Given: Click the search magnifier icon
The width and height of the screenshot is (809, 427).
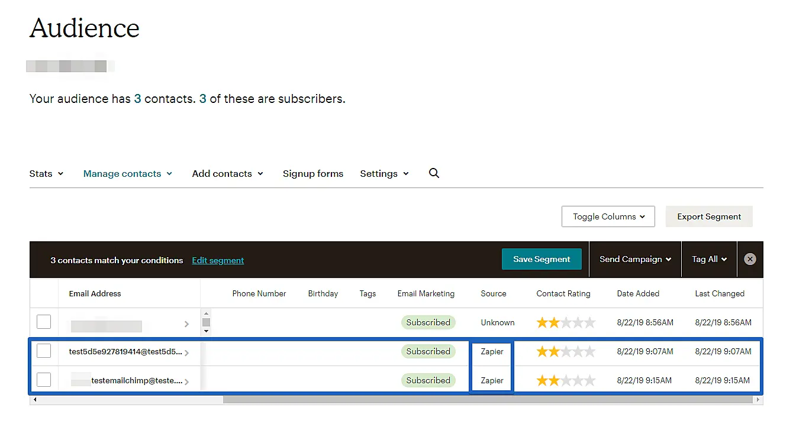Looking at the screenshot, I should pos(434,173).
